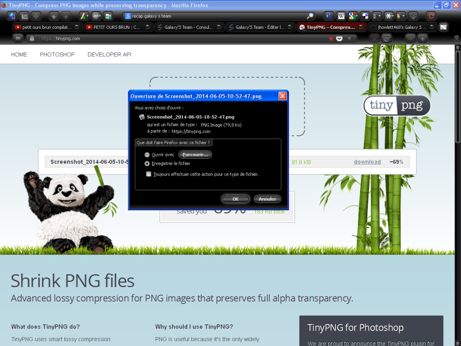
Task: Click the reload page button
Action: pos(387,38)
